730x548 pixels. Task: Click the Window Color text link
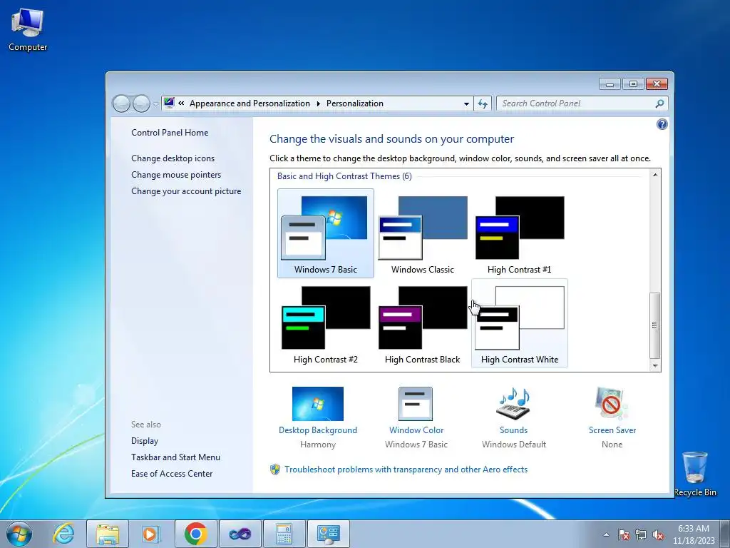point(416,430)
